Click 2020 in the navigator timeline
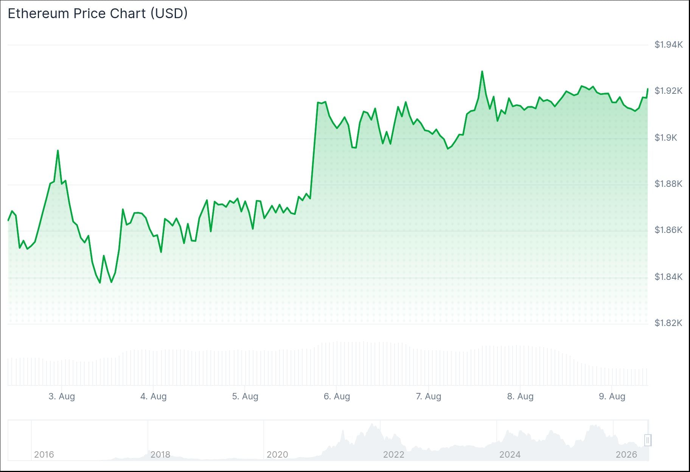690x472 pixels. coord(277,454)
